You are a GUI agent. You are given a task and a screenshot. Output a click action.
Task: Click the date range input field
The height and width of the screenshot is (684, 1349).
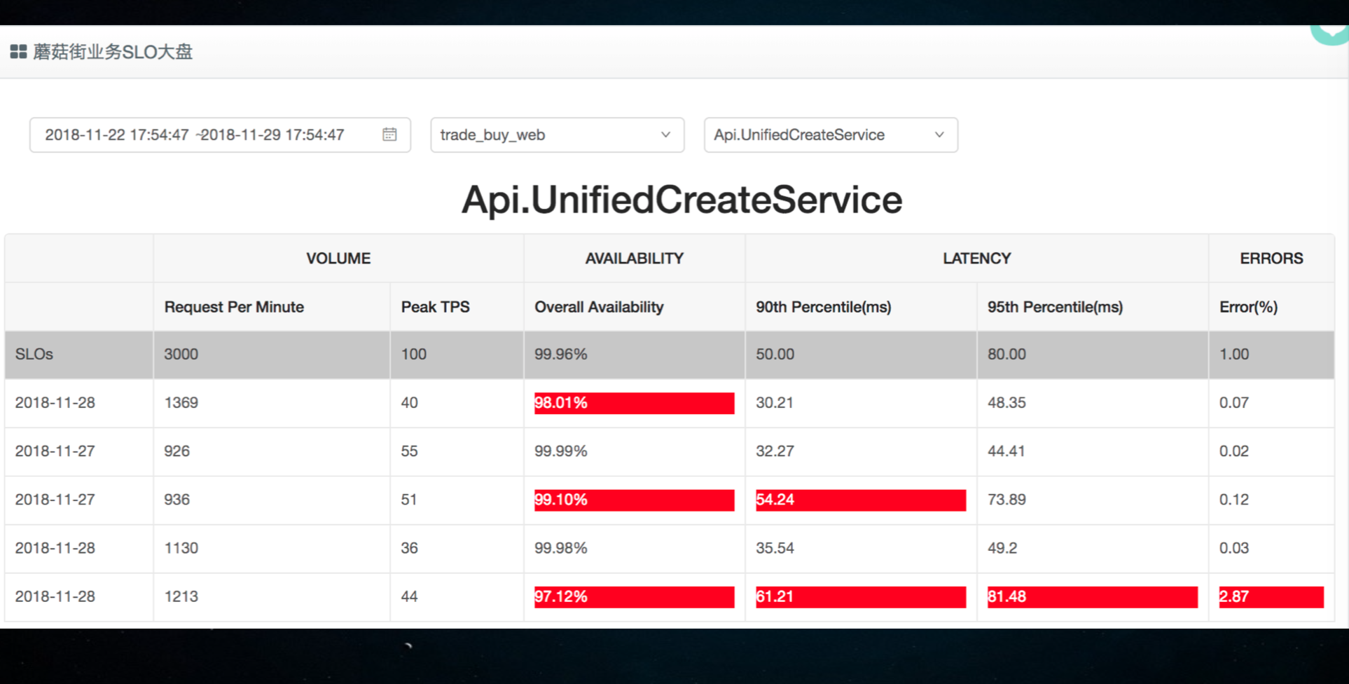[220, 135]
